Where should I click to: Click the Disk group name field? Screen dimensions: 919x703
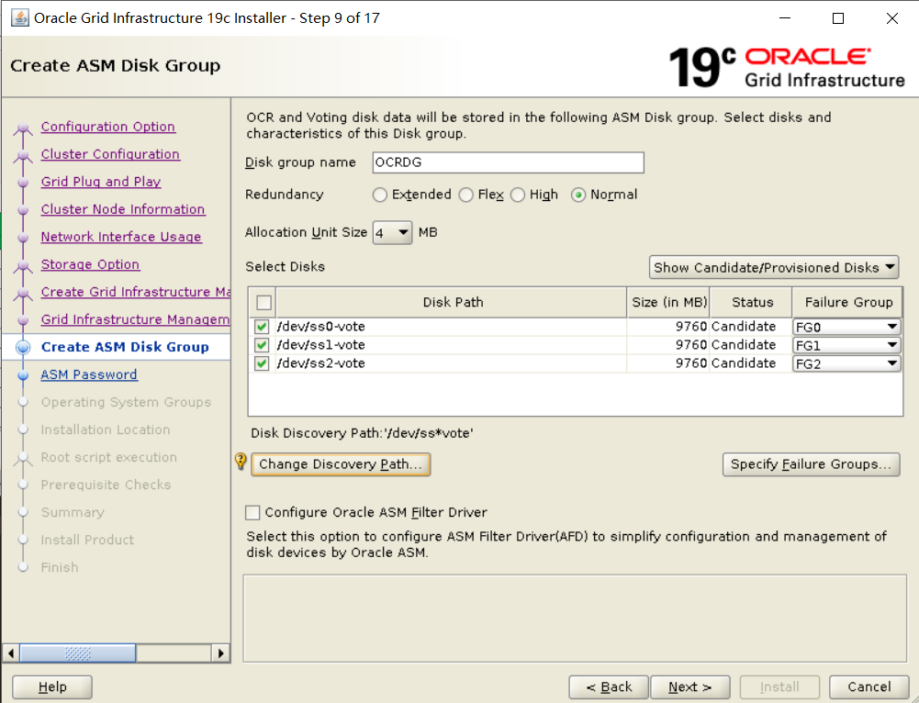[508, 162]
